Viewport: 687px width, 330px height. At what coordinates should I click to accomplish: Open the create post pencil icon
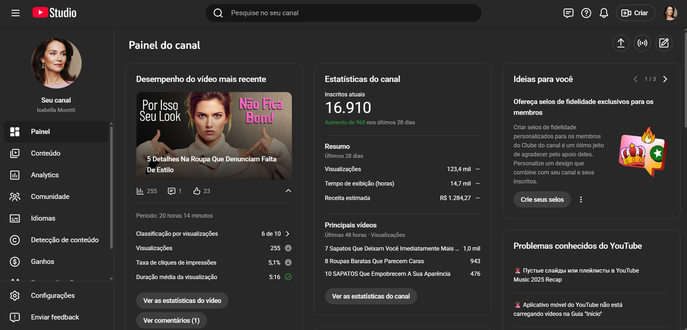click(x=664, y=43)
